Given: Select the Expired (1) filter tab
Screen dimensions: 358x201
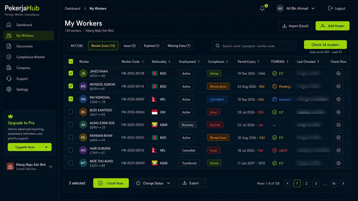Looking at the screenshot, I should pyautogui.click(x=152, y=46).
